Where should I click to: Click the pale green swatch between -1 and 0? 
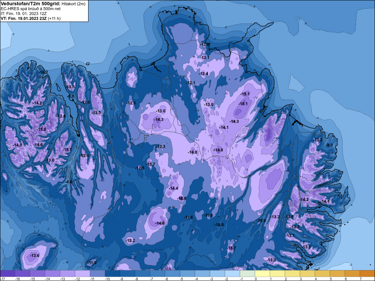point(247,273)
